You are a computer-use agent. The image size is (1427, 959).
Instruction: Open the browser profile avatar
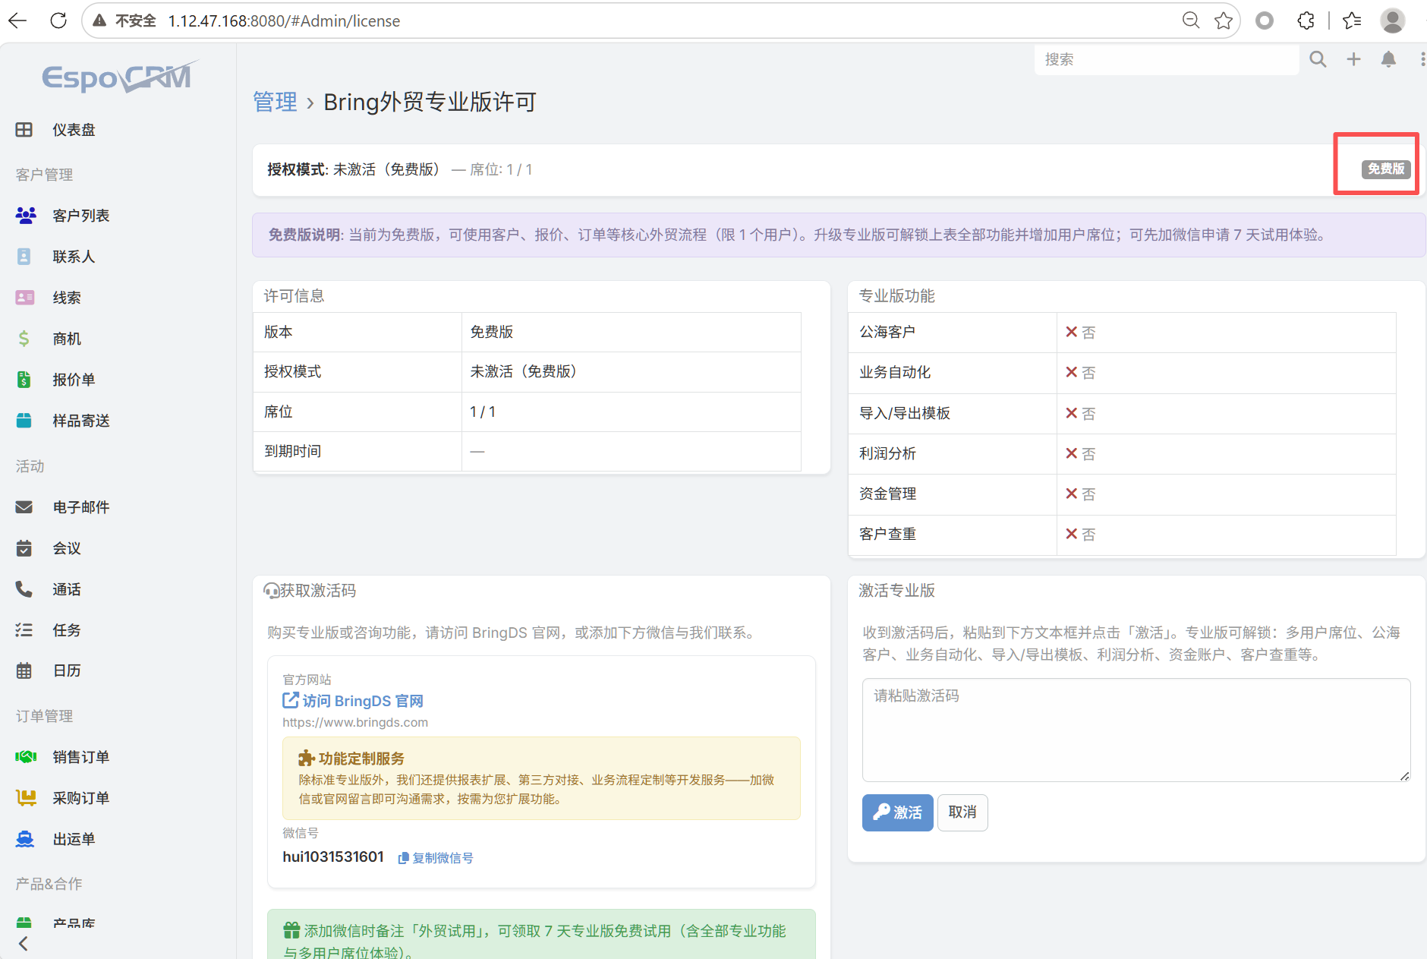pyautogui.click(x=1392, y=21)
